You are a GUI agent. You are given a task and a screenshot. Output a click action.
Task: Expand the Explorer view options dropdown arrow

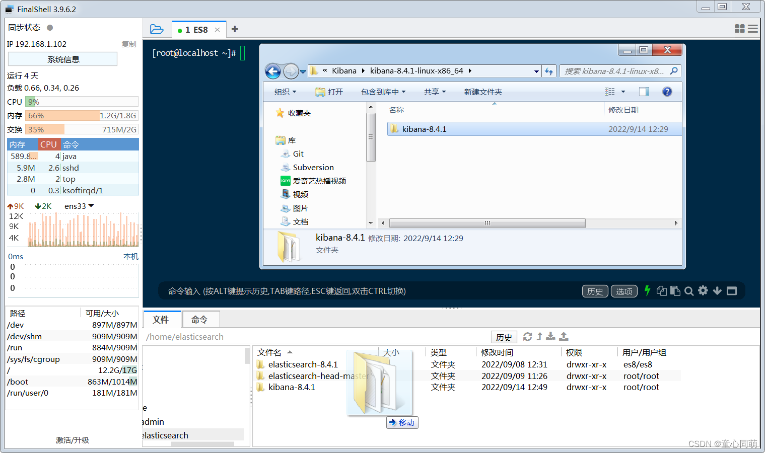(623, 92)
